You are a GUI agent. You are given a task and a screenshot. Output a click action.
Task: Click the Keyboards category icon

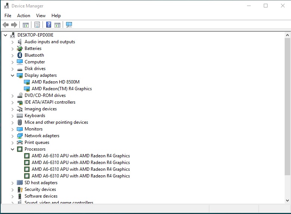[20, 116]
